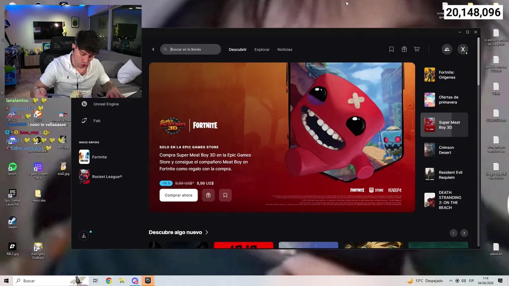Open the gift icon in header
This screenshot has width=509, height=286.
point(404,49)
